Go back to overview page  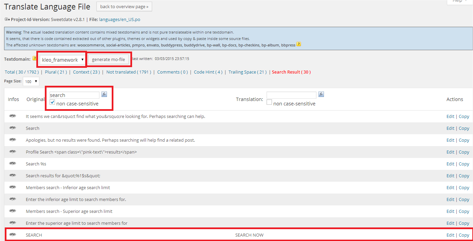(124, 7)
